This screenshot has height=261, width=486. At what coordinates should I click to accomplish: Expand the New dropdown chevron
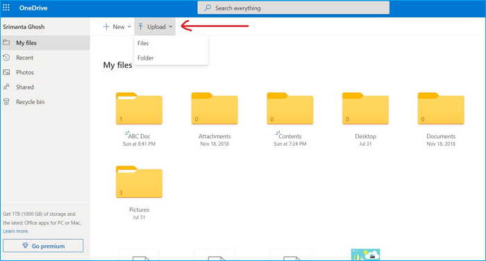[129, 26]
